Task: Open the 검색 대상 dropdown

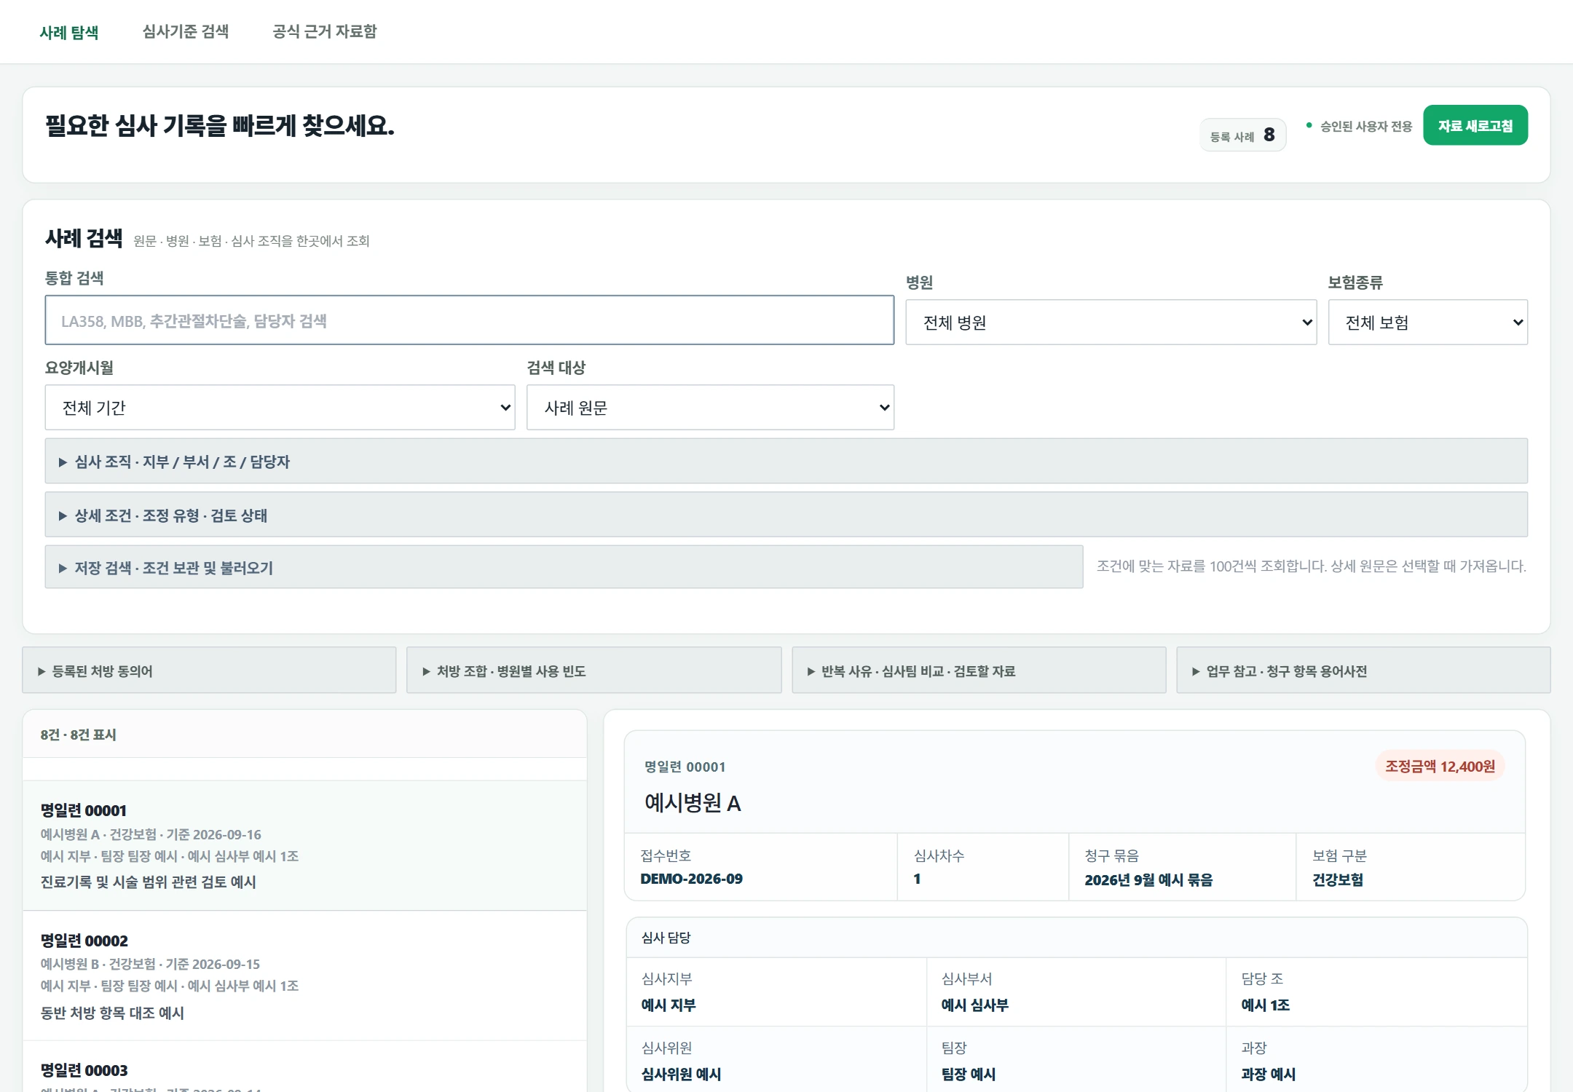Action: click(710, 407)
